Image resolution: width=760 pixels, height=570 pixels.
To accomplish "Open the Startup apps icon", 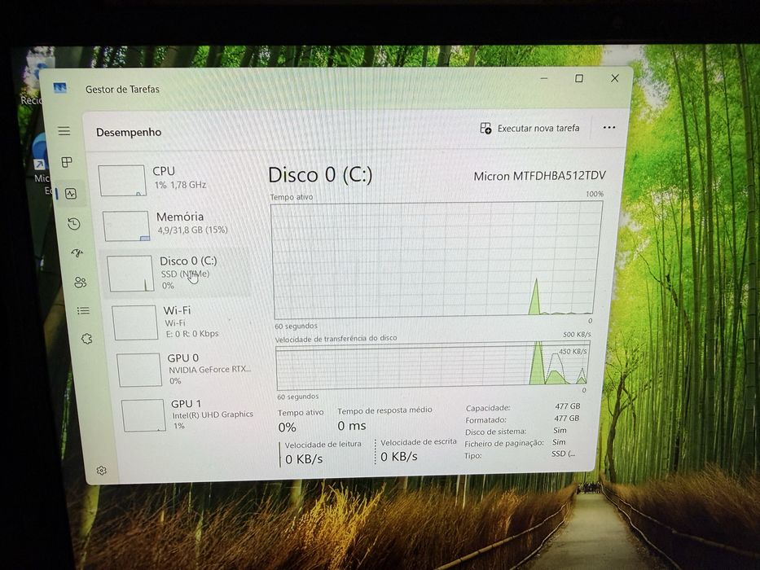I will 77,252.
